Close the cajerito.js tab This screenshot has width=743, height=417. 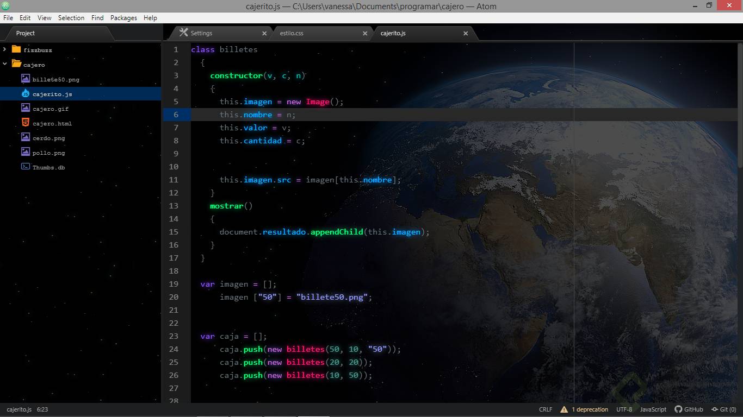click(x=466, y=33)
